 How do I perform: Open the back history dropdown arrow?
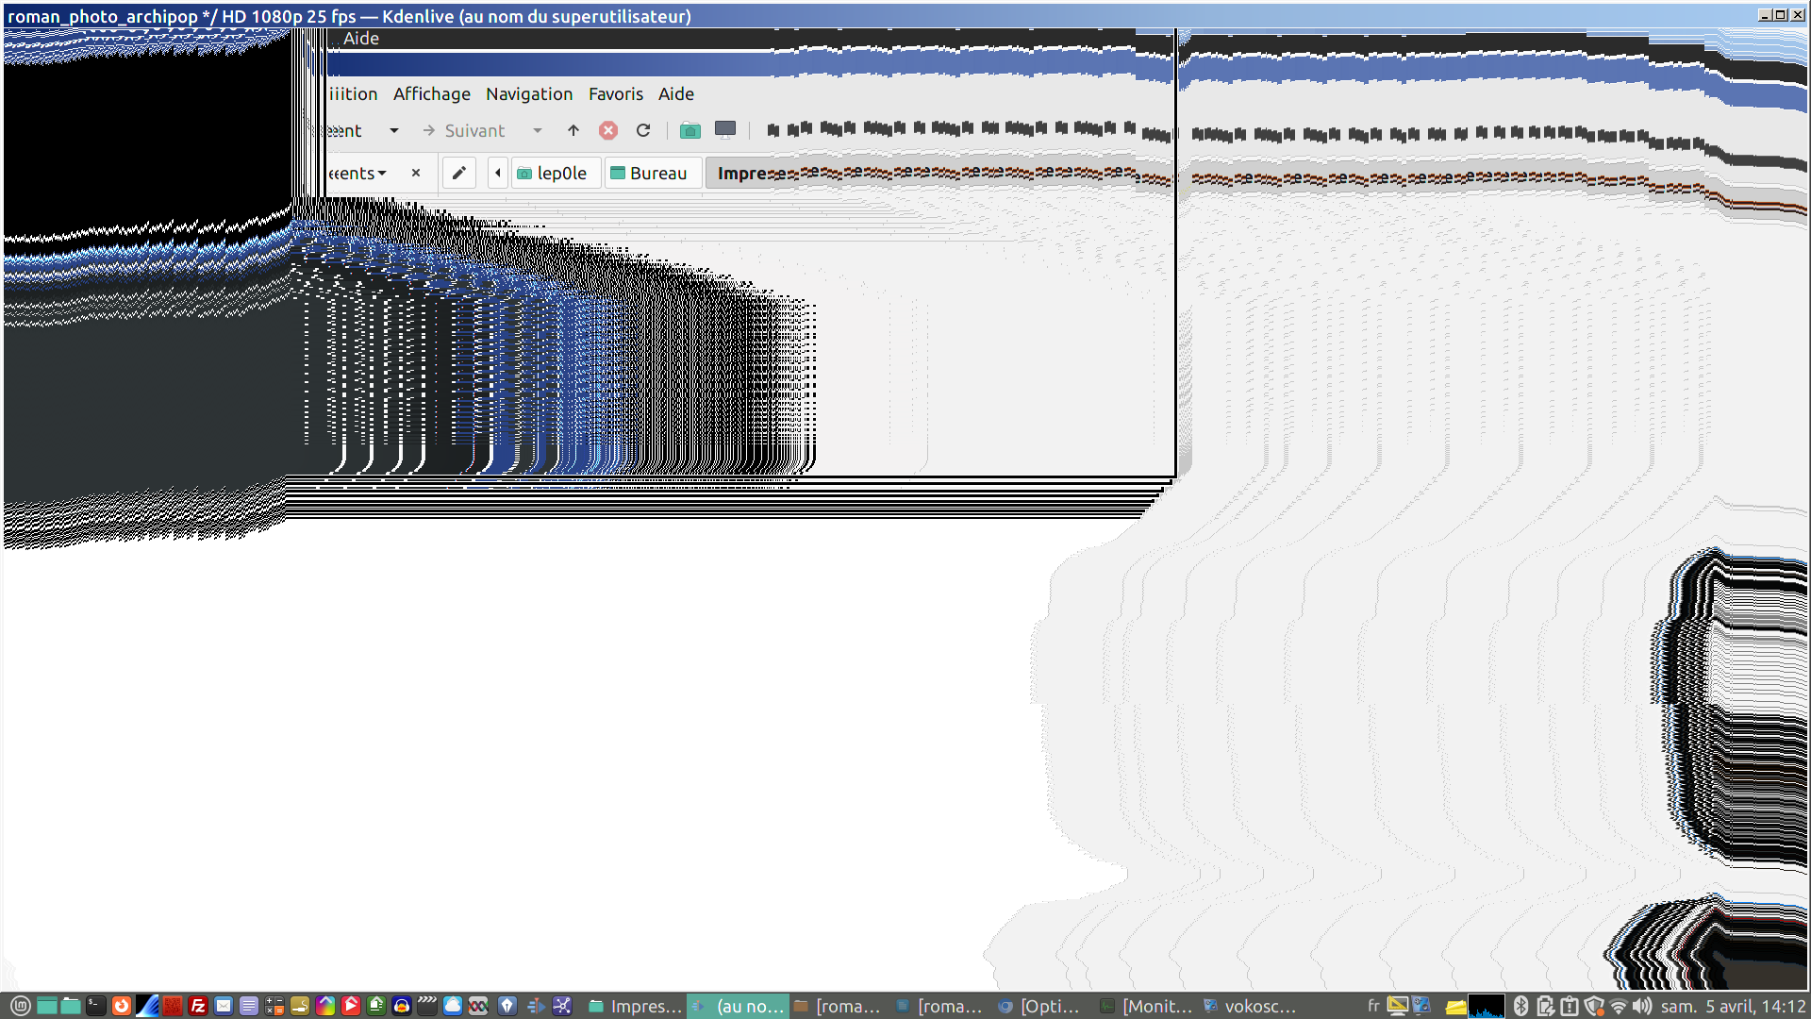(x=394, y=130)
